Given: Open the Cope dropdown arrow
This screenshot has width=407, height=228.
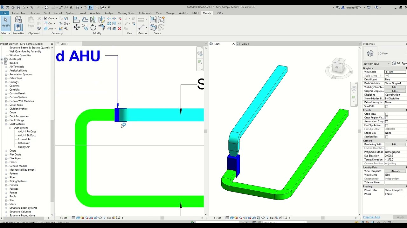Looking at the screenshot, I should 57,18.
